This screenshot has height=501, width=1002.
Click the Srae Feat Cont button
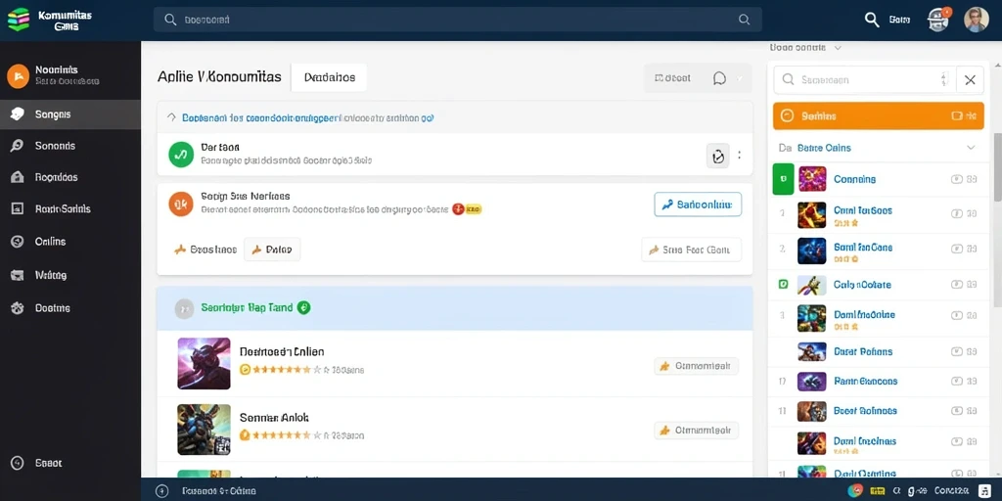click(692, 250)
